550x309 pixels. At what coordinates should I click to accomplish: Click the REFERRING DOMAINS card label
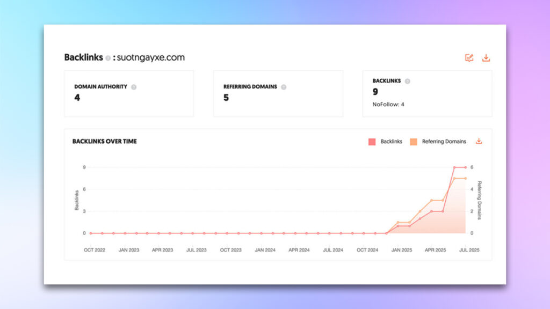250,86
